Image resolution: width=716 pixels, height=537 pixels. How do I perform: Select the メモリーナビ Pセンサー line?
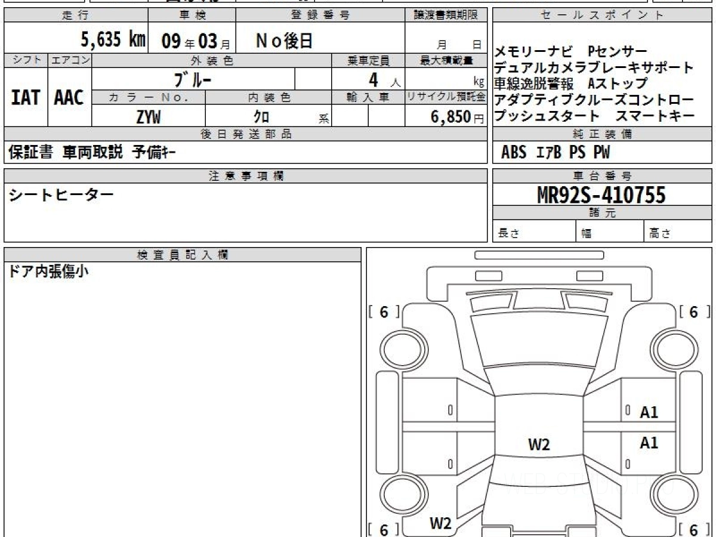tap(571, 51)
